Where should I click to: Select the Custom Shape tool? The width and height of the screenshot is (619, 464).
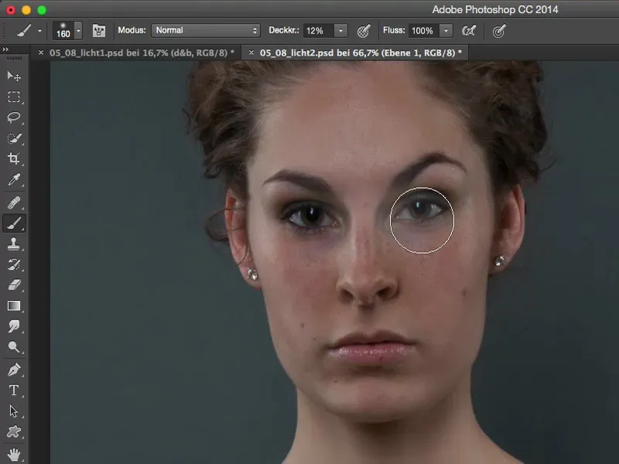tap(14, 432)
